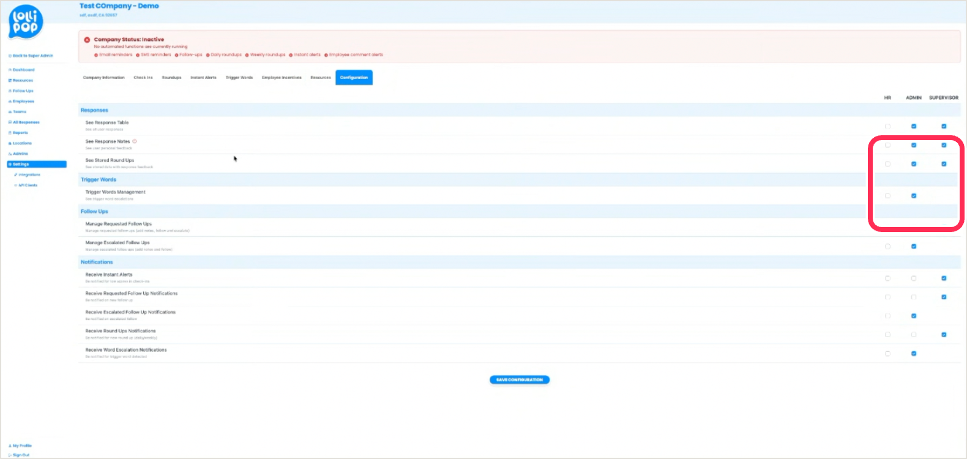The width and height of the screenshot is (967, 459).
Task: Open the Teams sidebar page
Action: pos(18,112)
